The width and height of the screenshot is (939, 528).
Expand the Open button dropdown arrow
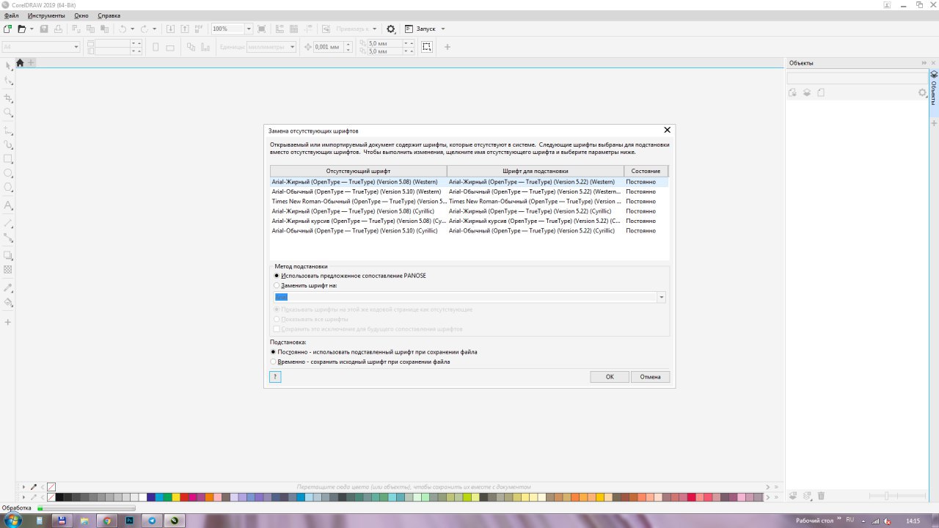tap(32, 29)
